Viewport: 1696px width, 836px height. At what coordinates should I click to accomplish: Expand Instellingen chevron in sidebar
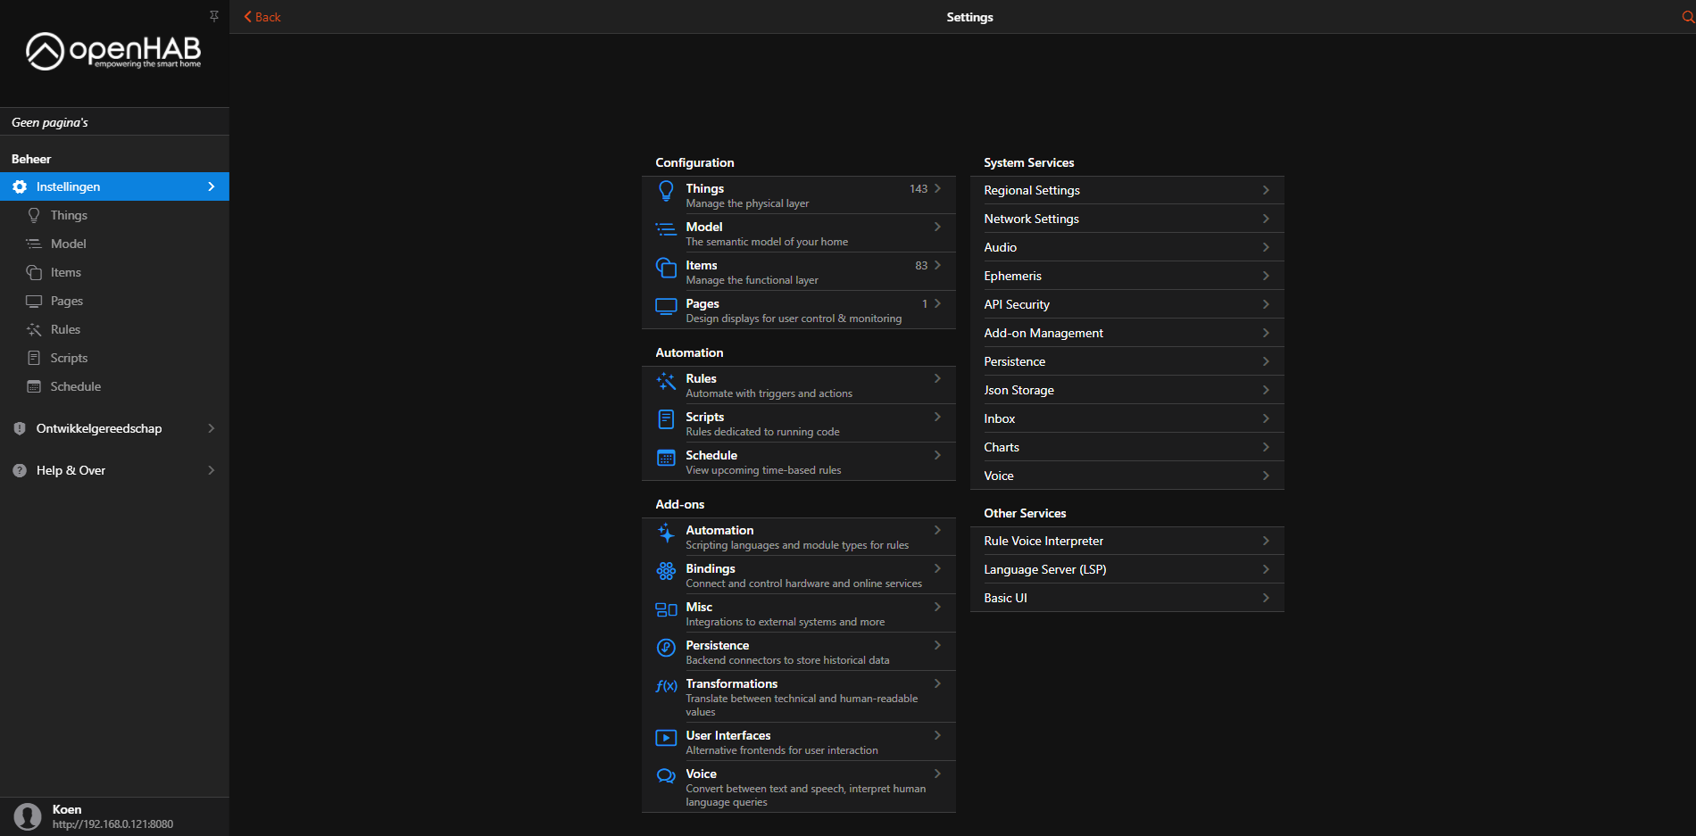pos(212,186)
